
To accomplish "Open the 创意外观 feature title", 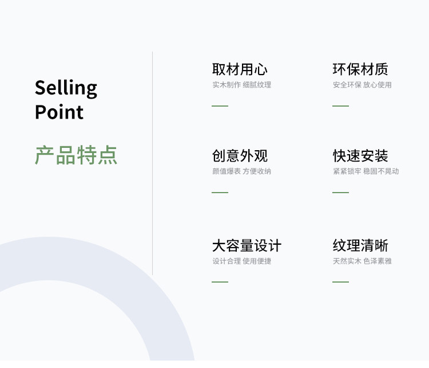I will (x=240, y=156).
